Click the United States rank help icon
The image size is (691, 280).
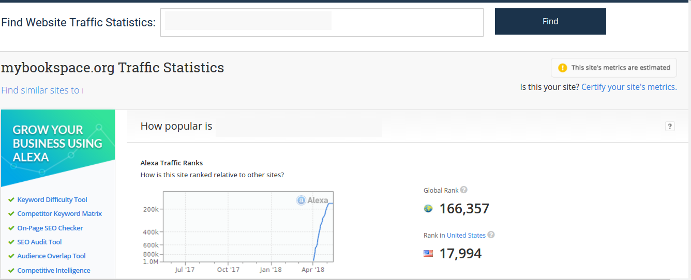pyautogui.click(x=491, y=235)
